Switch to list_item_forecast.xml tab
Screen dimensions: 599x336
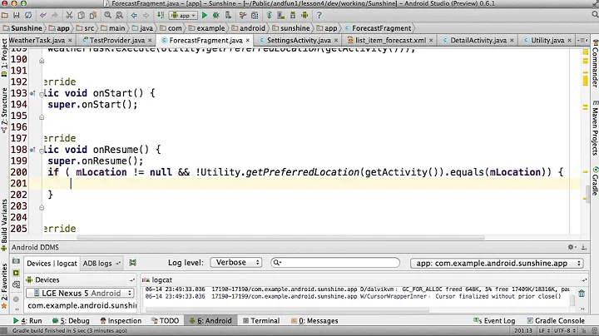coord(390,40)
